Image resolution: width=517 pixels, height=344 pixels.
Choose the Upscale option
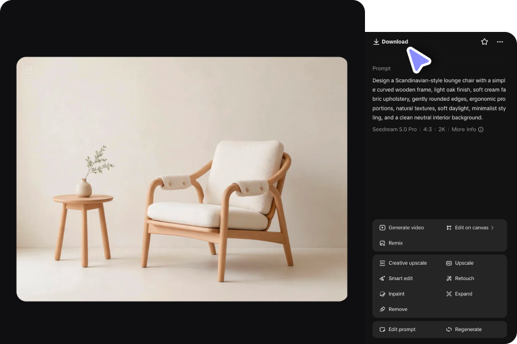pos(460,263)
